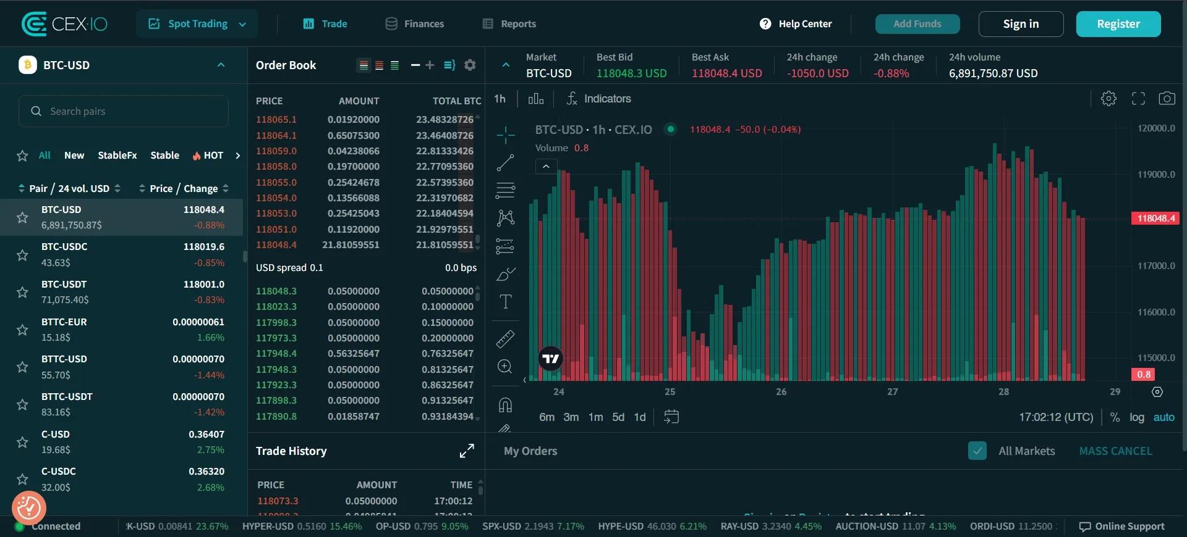Toggle the magnet mode icon
The height and width of the screenshot is (537, 1187).
tap(505, 405)
